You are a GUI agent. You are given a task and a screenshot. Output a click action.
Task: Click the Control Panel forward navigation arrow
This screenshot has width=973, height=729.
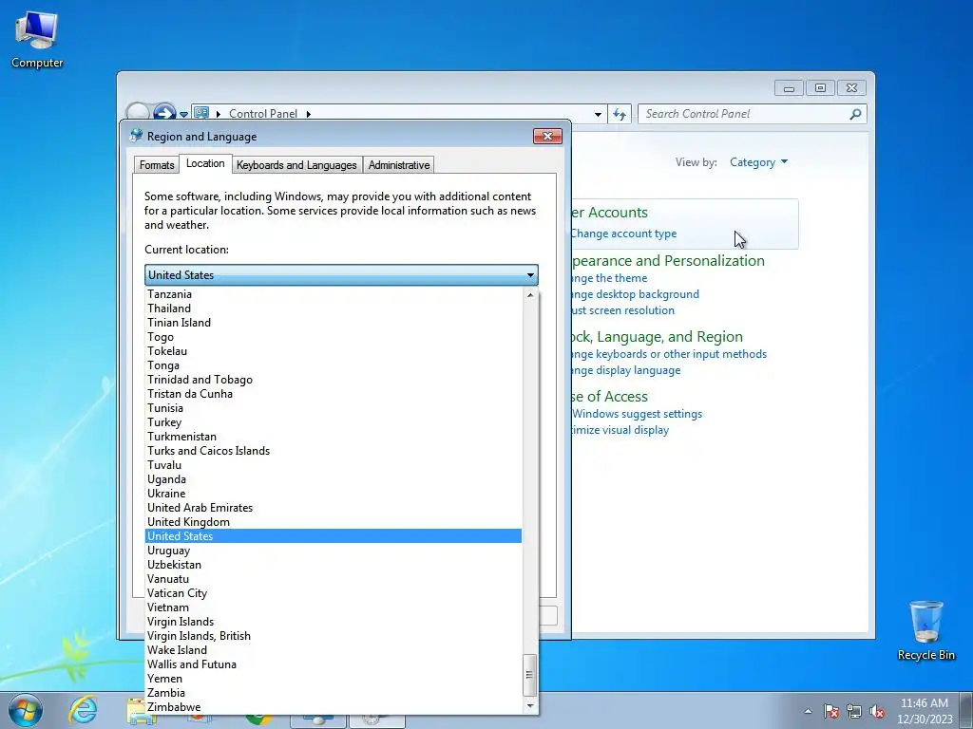click(164, 112)
